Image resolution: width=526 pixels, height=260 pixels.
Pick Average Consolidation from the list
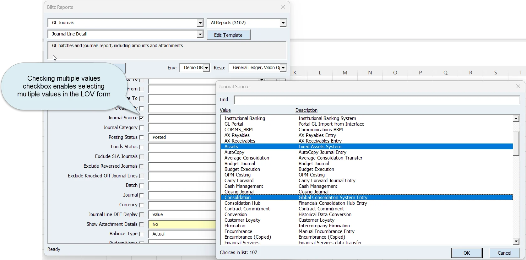click(367, 158)
